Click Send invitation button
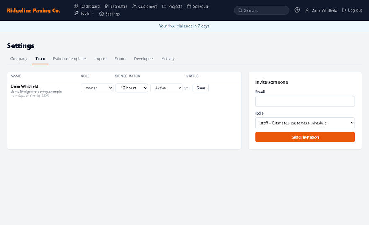The image size is (369, 225). (305, 137)
